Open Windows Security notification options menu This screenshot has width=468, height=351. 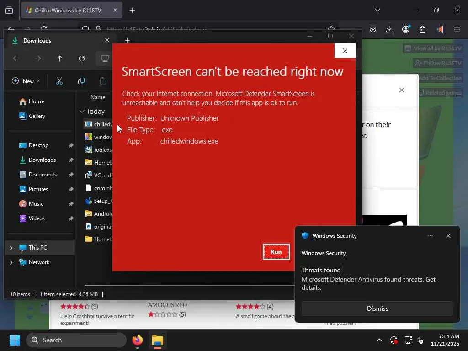click(430, 236)
